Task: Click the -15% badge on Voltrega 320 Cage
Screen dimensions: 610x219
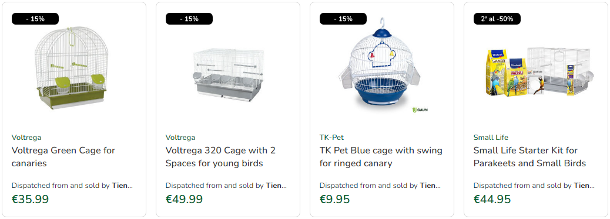Action: tap(189, 19)
